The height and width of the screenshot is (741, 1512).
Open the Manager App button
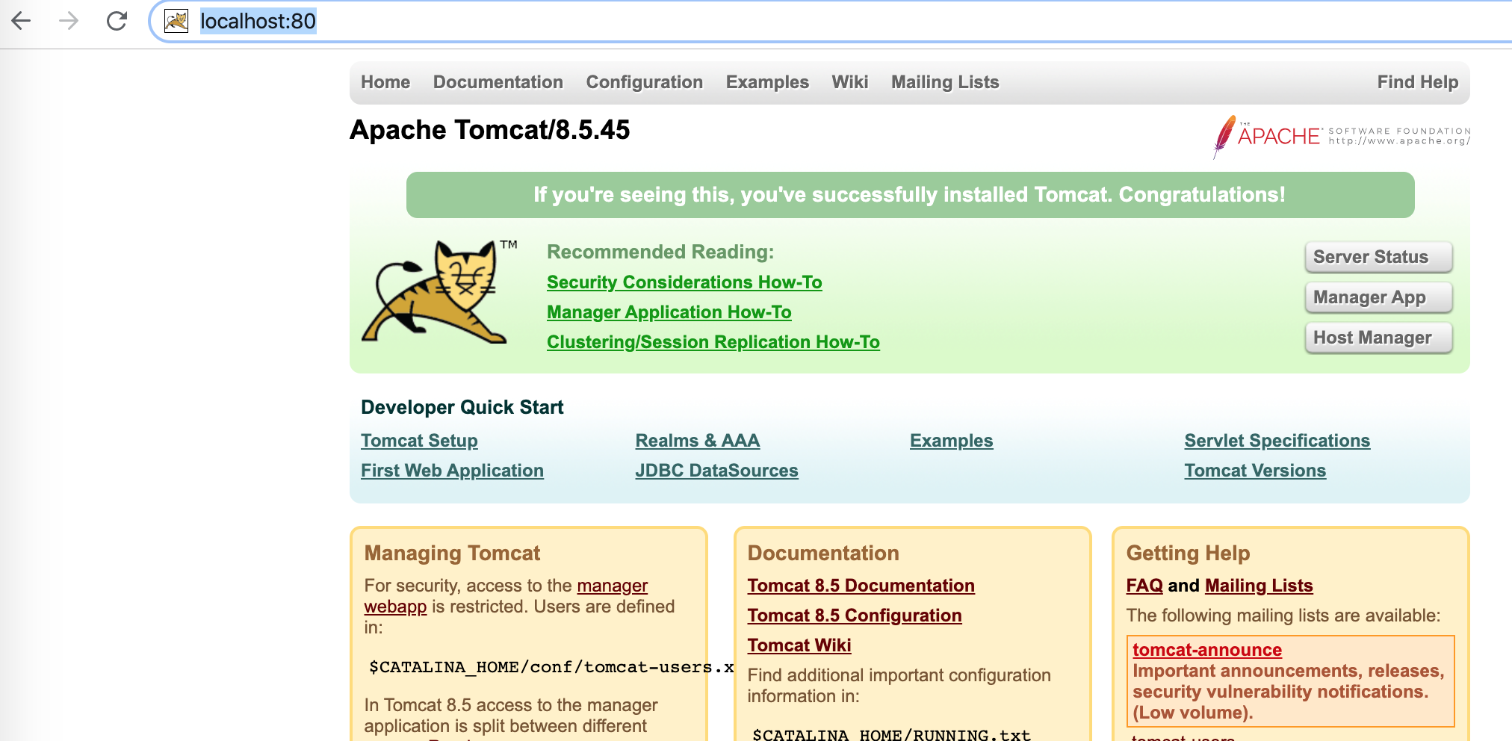click(1378, 297)
